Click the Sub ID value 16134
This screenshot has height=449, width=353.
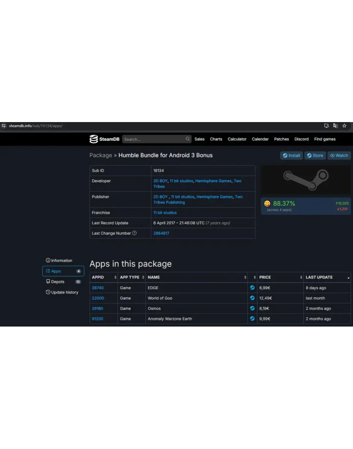[159, 171]
